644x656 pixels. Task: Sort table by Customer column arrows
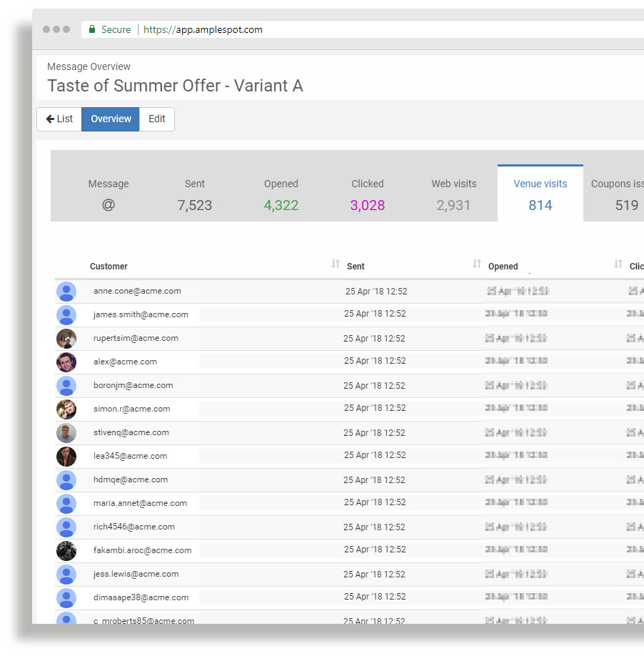pos(336,264)
